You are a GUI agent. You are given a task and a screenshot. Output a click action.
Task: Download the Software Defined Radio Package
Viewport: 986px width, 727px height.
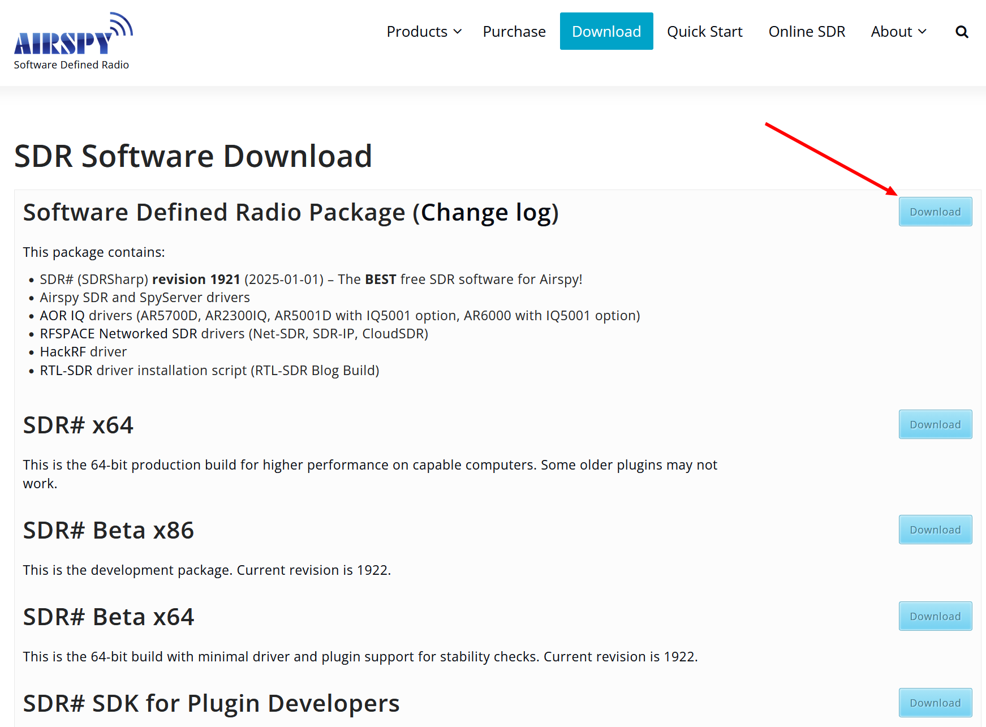click(935, 212)
